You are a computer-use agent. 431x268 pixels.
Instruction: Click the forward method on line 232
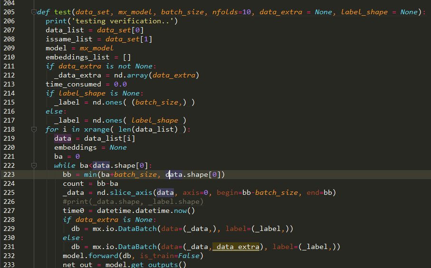click(103, 256)
